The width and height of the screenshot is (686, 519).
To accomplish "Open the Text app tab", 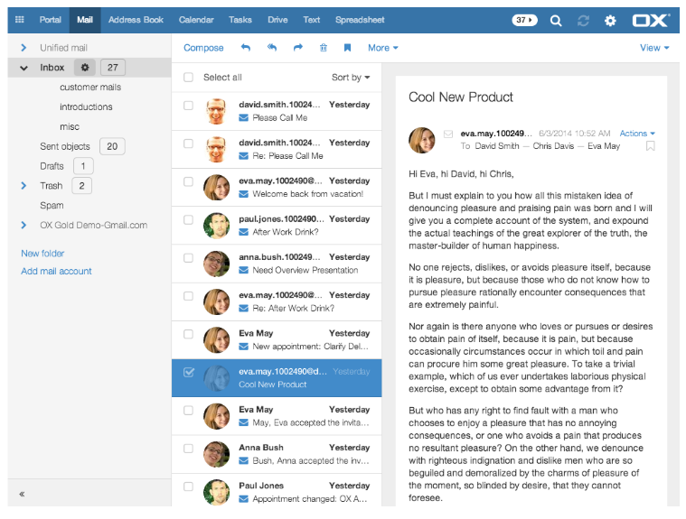I will [x=312, y=20].
